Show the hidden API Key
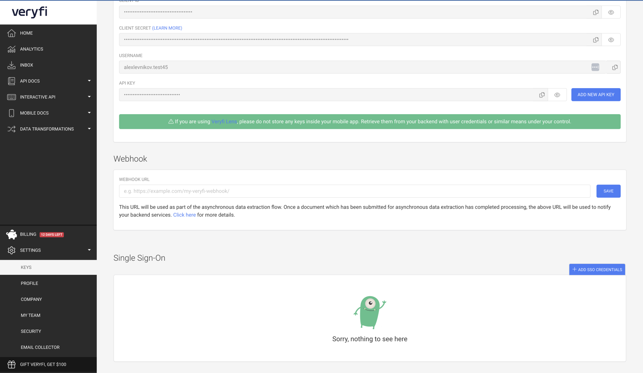643x373 pixels. click(x=558, y=94)
